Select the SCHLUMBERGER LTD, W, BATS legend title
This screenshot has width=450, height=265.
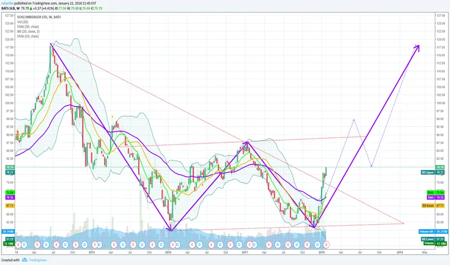(x=39, y=17)
